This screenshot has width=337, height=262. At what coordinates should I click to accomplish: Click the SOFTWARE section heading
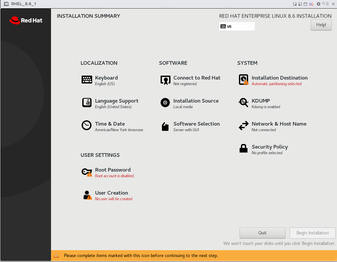coord(173,63)
